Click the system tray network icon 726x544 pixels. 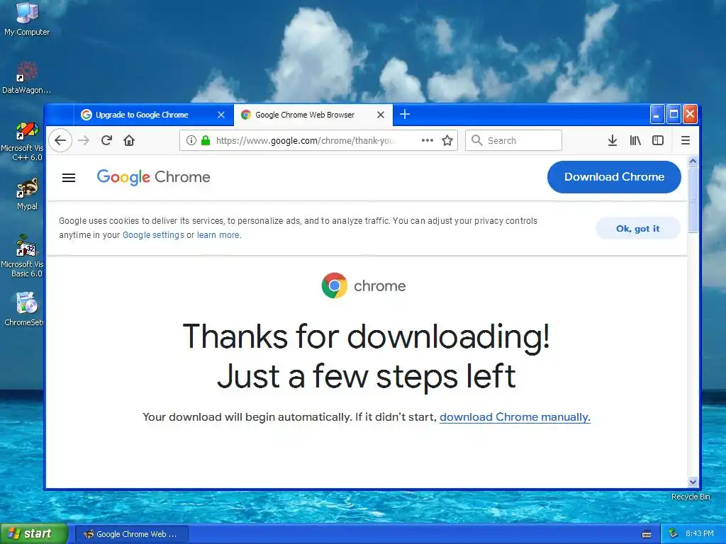(674, 533)
